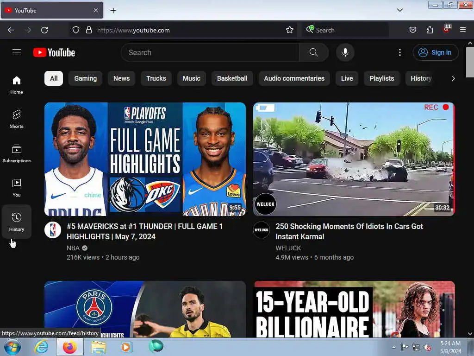Close the YouTube browser tab
Viewport: 474px width, 356px height.
95,10
